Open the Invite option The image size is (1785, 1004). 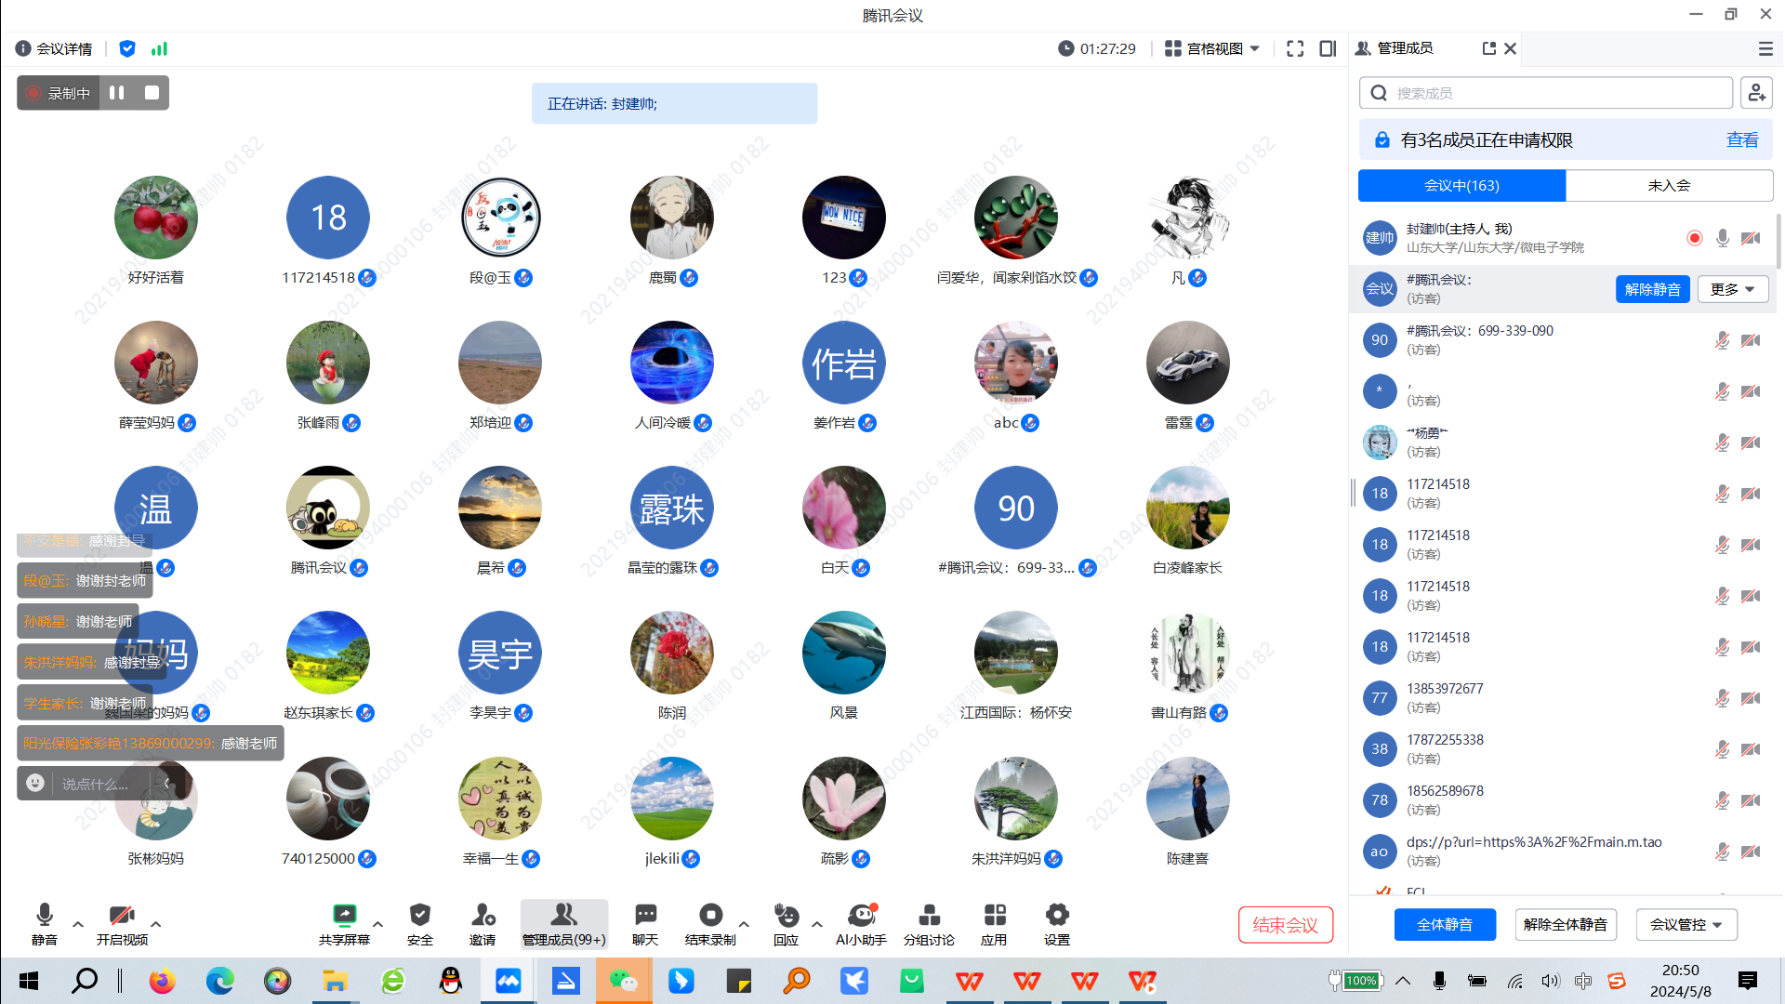click(483, 924)
